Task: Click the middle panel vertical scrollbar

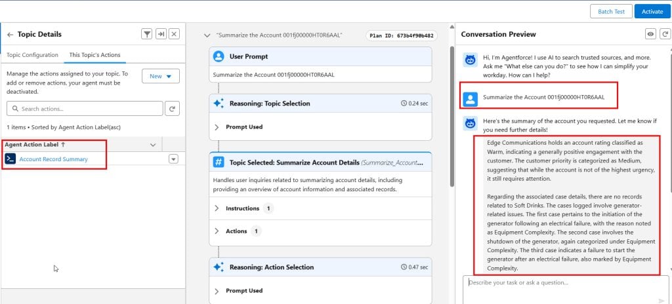Action: [x=451, y=118]
